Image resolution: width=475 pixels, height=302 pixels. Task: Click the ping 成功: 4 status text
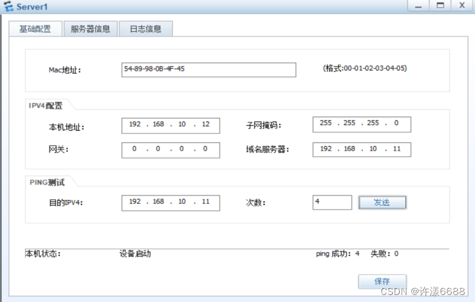[338, 253]
